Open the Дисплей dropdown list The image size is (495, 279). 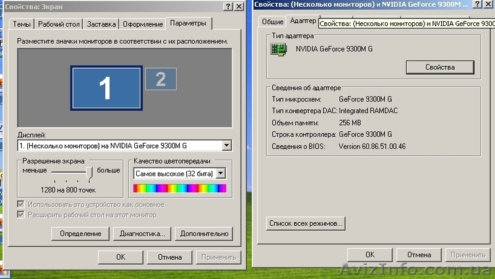point(226,145)
